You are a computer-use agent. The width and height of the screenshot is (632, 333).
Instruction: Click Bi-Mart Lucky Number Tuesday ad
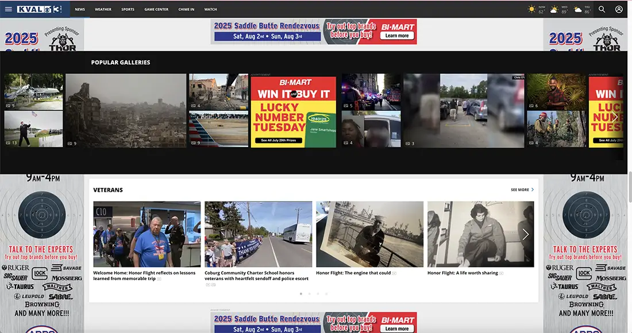(294, 112)
